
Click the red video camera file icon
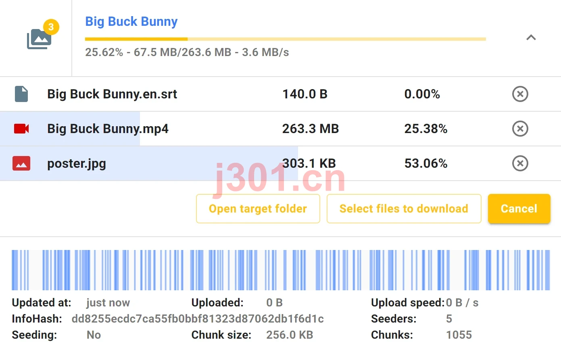click(x=21, y=129)
